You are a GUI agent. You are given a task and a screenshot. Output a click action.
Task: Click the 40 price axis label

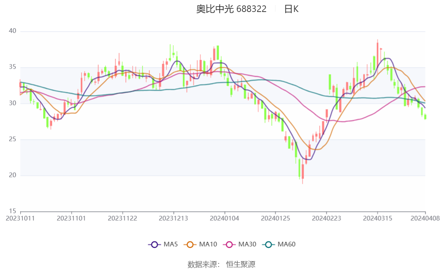pyautogui.click(x=12, y=31)
